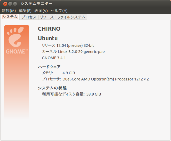This screenshot has width=171, height=141.
Task: Click the カーネル Linux version line
Action: click(x=73, y=52)
